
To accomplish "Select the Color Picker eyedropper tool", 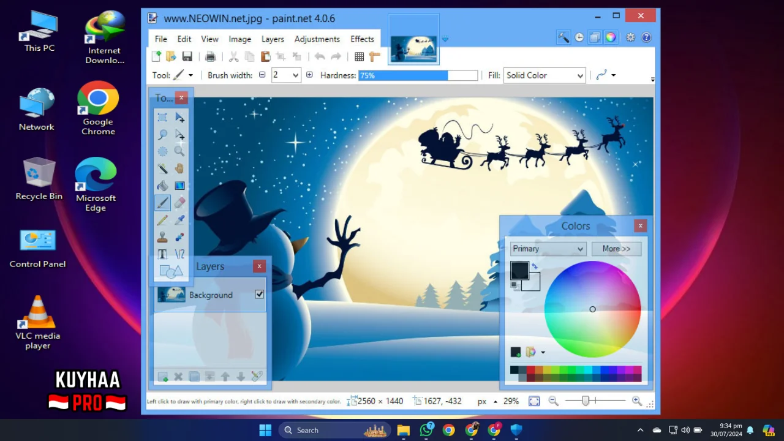I will pyautogui.click(x=179, y=220).
